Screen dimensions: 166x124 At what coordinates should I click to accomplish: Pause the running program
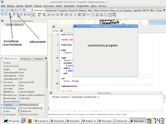(14, 14)
